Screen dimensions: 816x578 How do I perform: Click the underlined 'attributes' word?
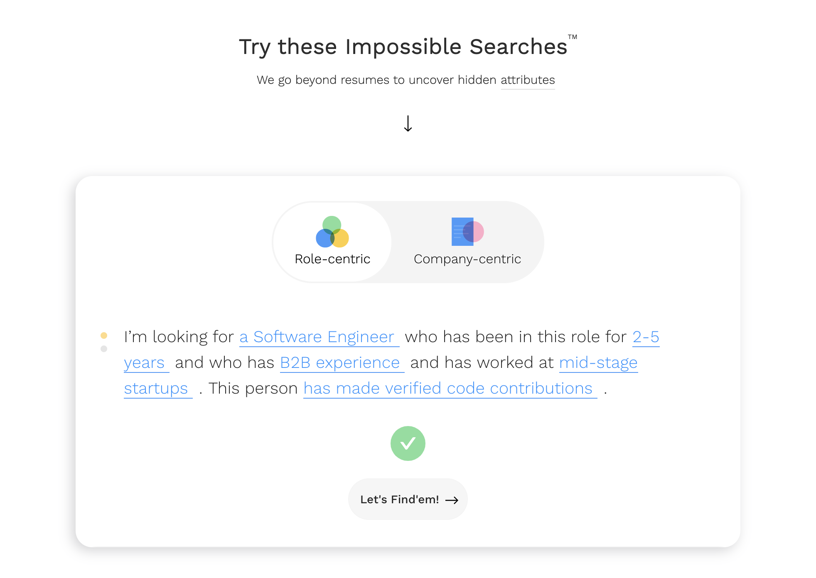click(528, 80)
